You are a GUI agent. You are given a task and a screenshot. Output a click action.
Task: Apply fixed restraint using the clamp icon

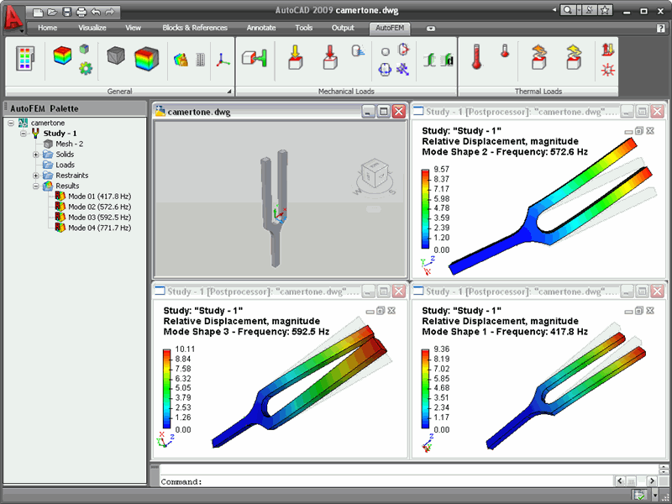point(255,58)
